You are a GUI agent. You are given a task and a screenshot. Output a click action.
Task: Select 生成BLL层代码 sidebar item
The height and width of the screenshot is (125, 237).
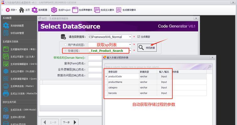click(x=14, y=117)
